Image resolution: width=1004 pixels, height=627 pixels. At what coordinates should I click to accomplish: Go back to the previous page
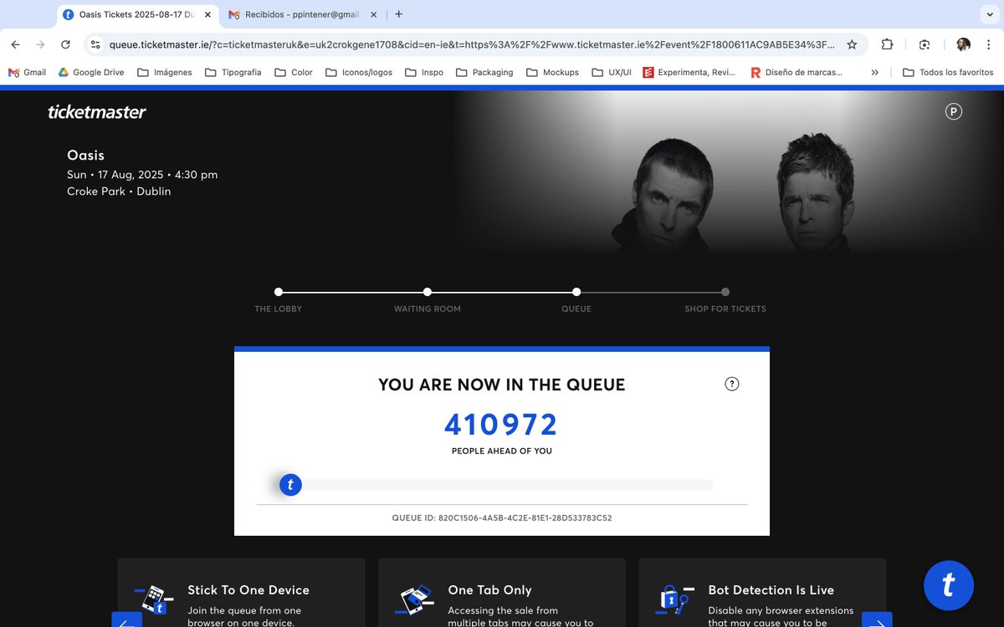tap(15, 44)
